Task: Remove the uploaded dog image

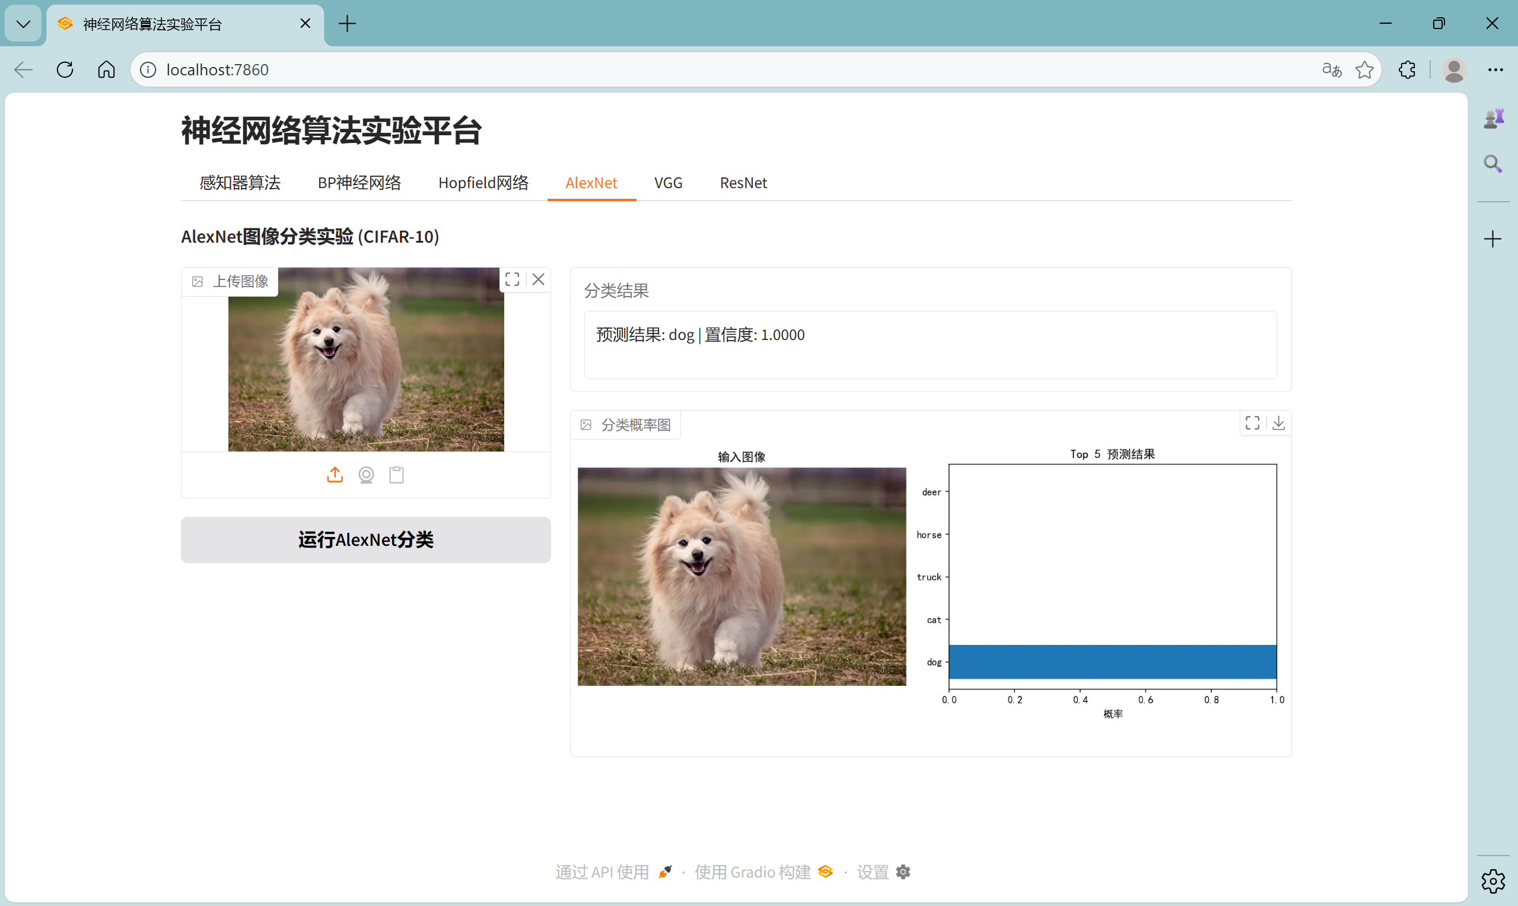Action: coord(538,279)
